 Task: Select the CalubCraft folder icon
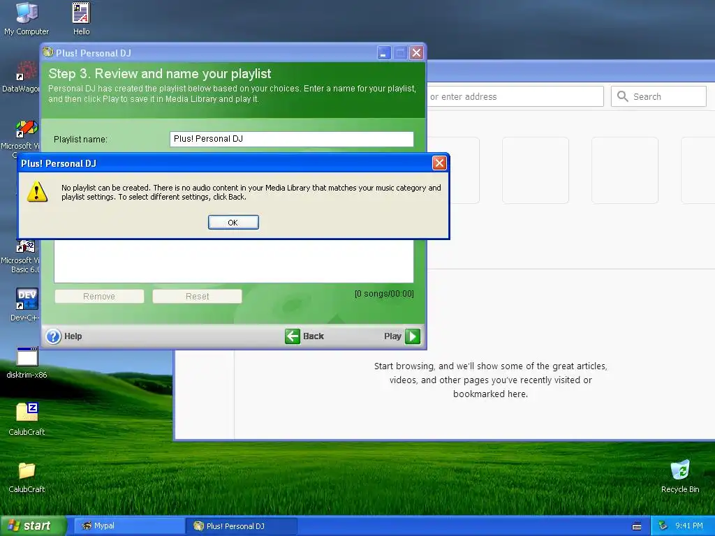27,477
